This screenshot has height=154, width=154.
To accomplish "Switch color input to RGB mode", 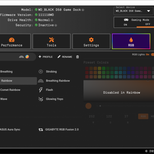I will 143,116.
